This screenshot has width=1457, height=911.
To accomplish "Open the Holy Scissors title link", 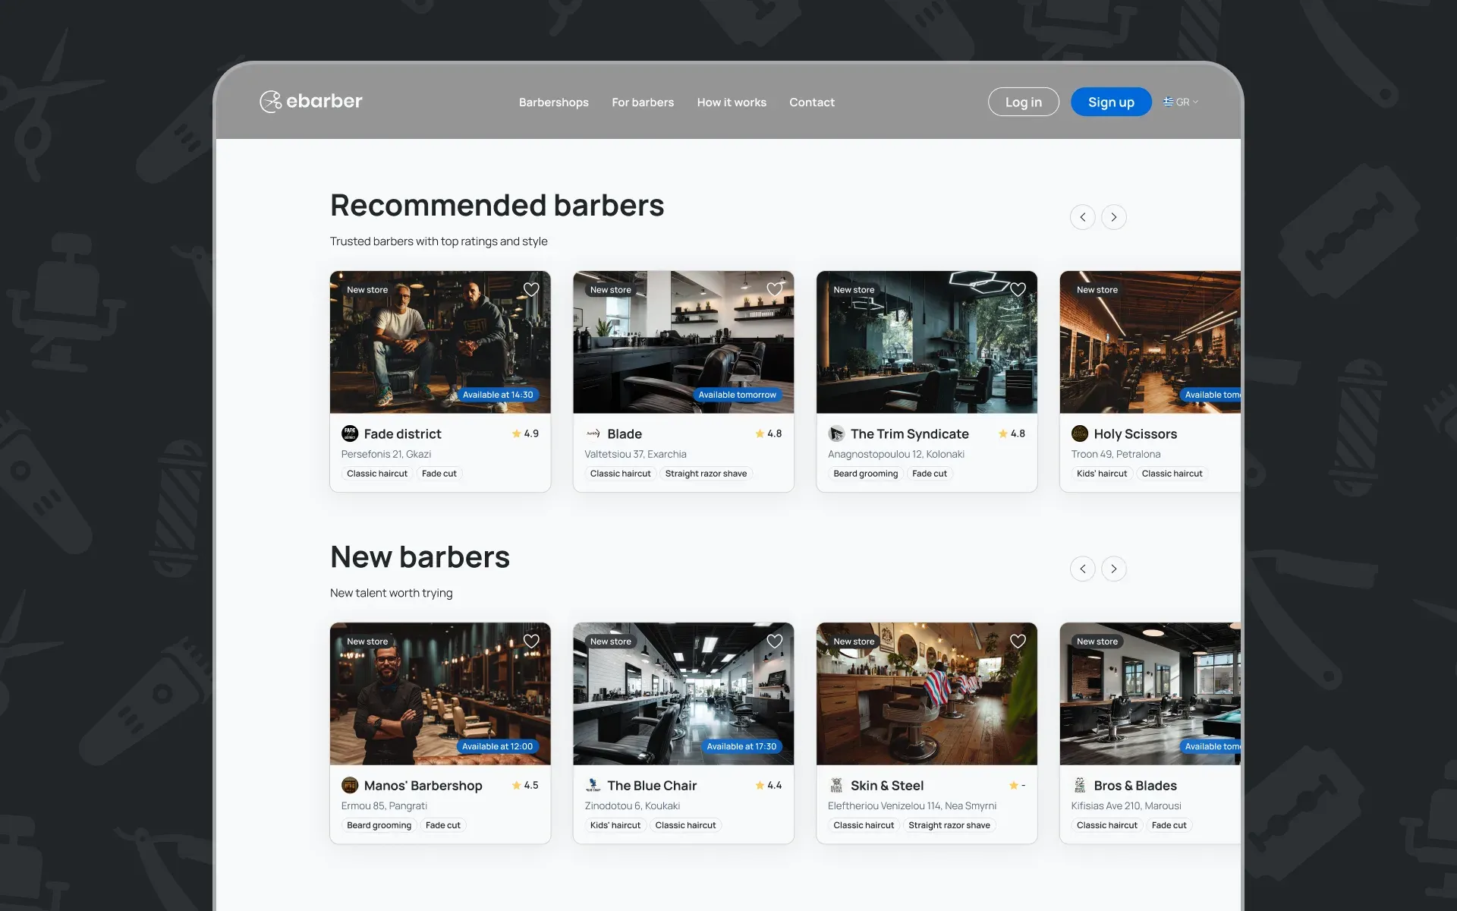I will (x=1135, y=433).
